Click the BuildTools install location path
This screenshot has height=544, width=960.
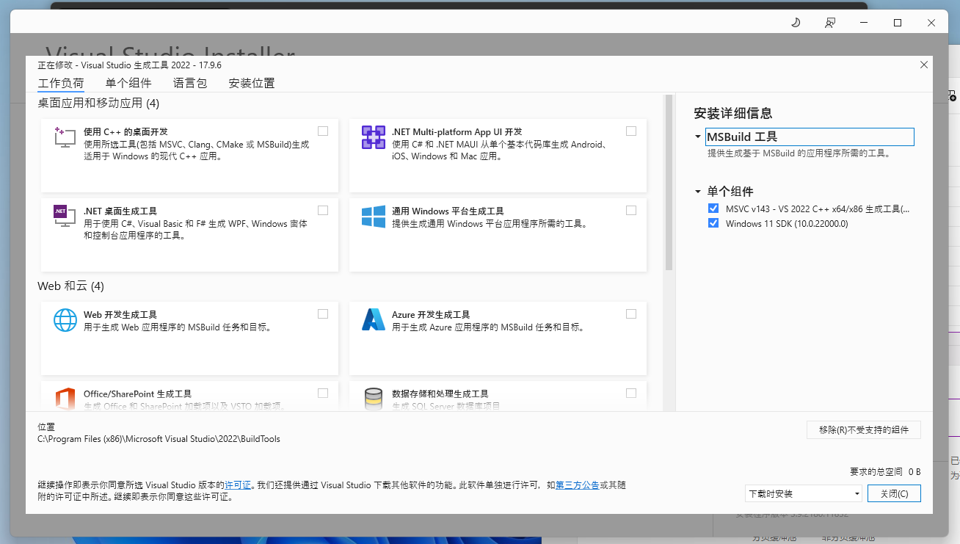tap(159, 439)
